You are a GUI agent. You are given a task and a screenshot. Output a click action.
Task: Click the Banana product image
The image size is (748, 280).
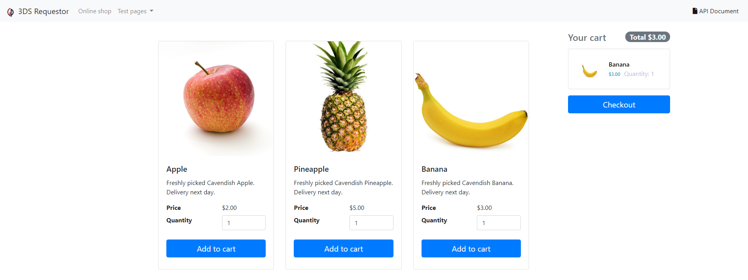tap(471, 111)
